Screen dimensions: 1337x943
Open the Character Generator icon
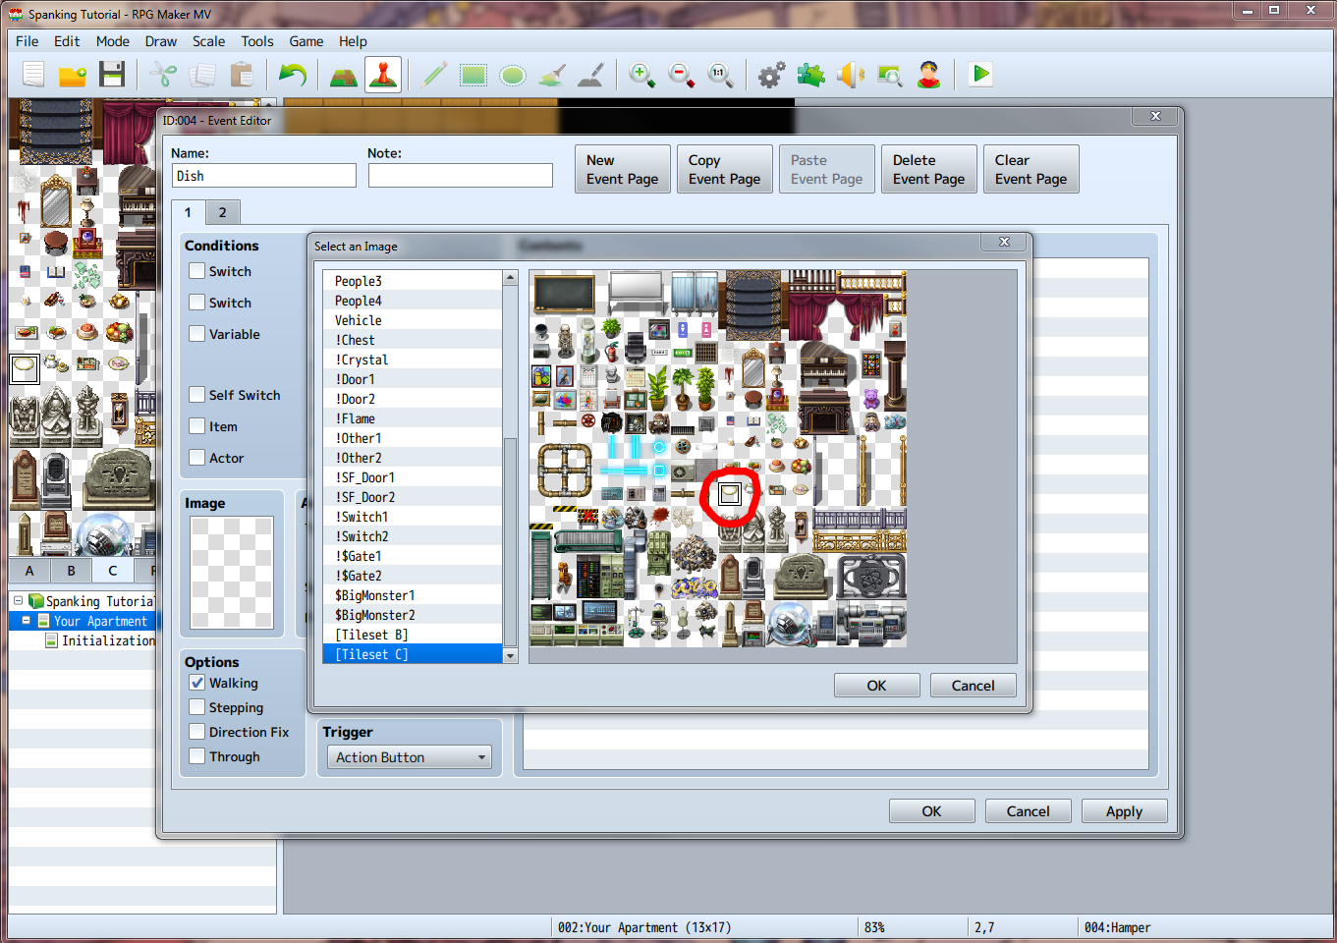click(929, 75)
